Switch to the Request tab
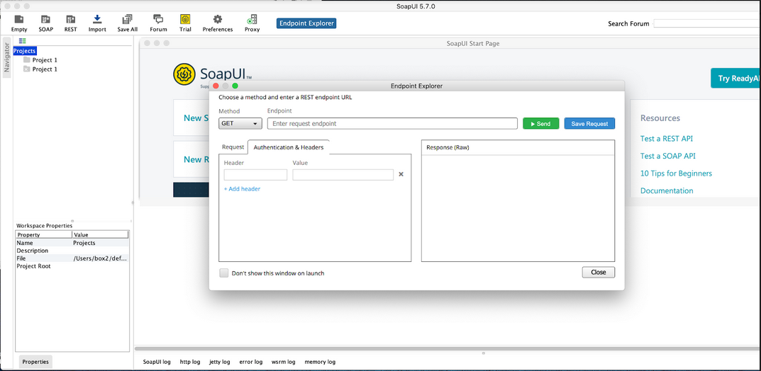Image resolution: width=761 pixels, height=371 pixels. coord(233,147)
